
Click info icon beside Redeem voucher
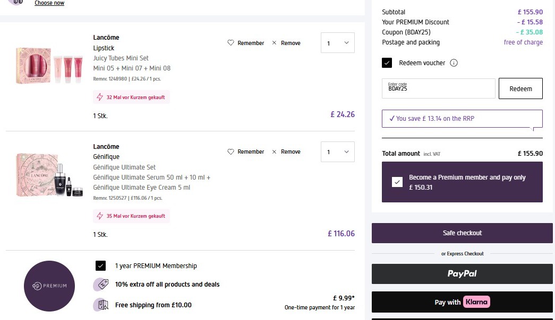[454, 63]
